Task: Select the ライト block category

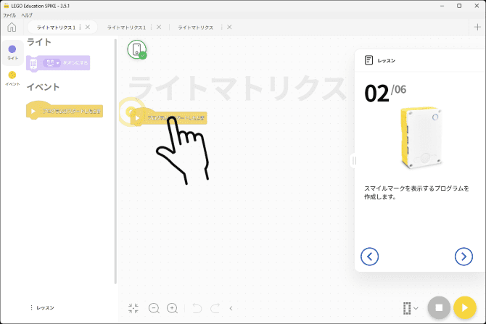Action: [x=12, y=52]
